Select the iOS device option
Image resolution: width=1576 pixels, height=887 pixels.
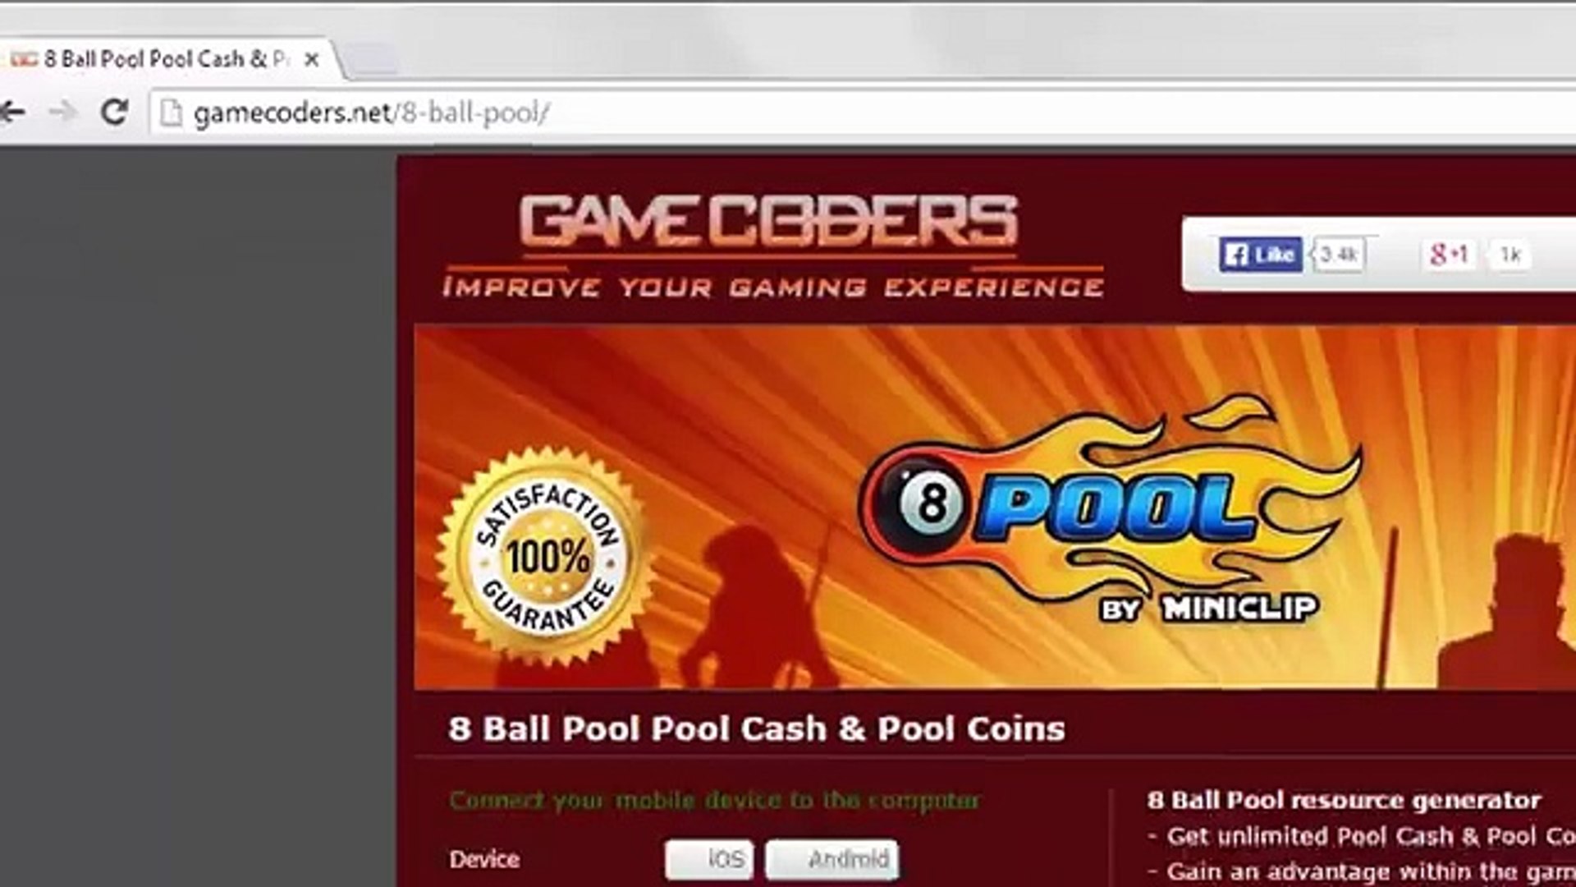click(709, 859)
